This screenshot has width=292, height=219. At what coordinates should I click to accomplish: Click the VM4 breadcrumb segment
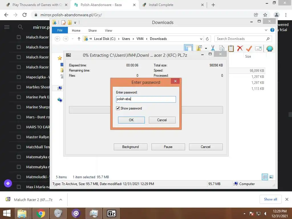(x=140, y=39)
